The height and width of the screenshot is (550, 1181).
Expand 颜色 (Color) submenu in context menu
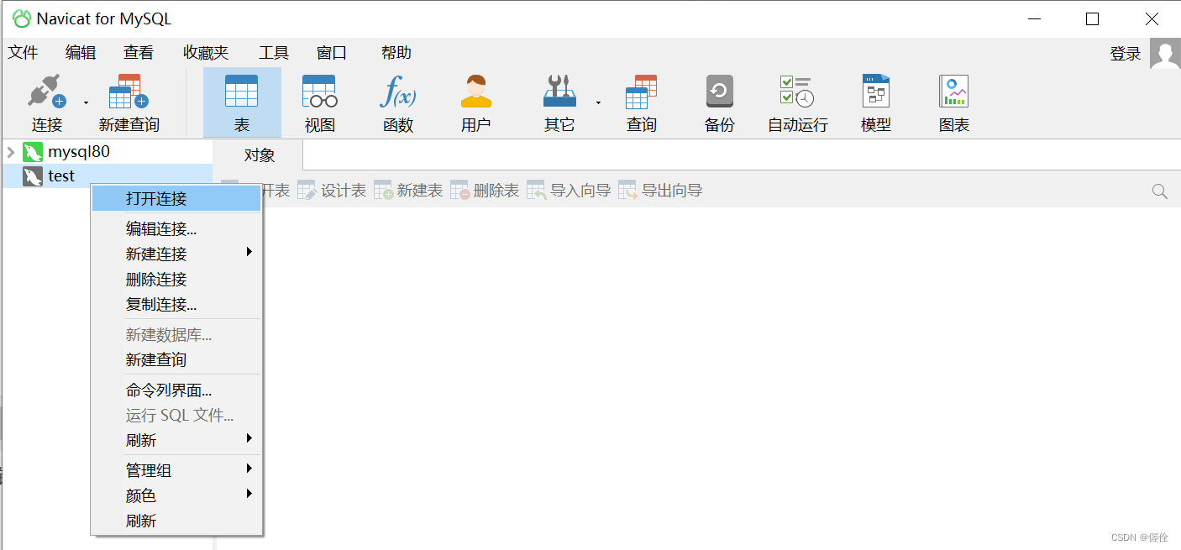(176, 495)
